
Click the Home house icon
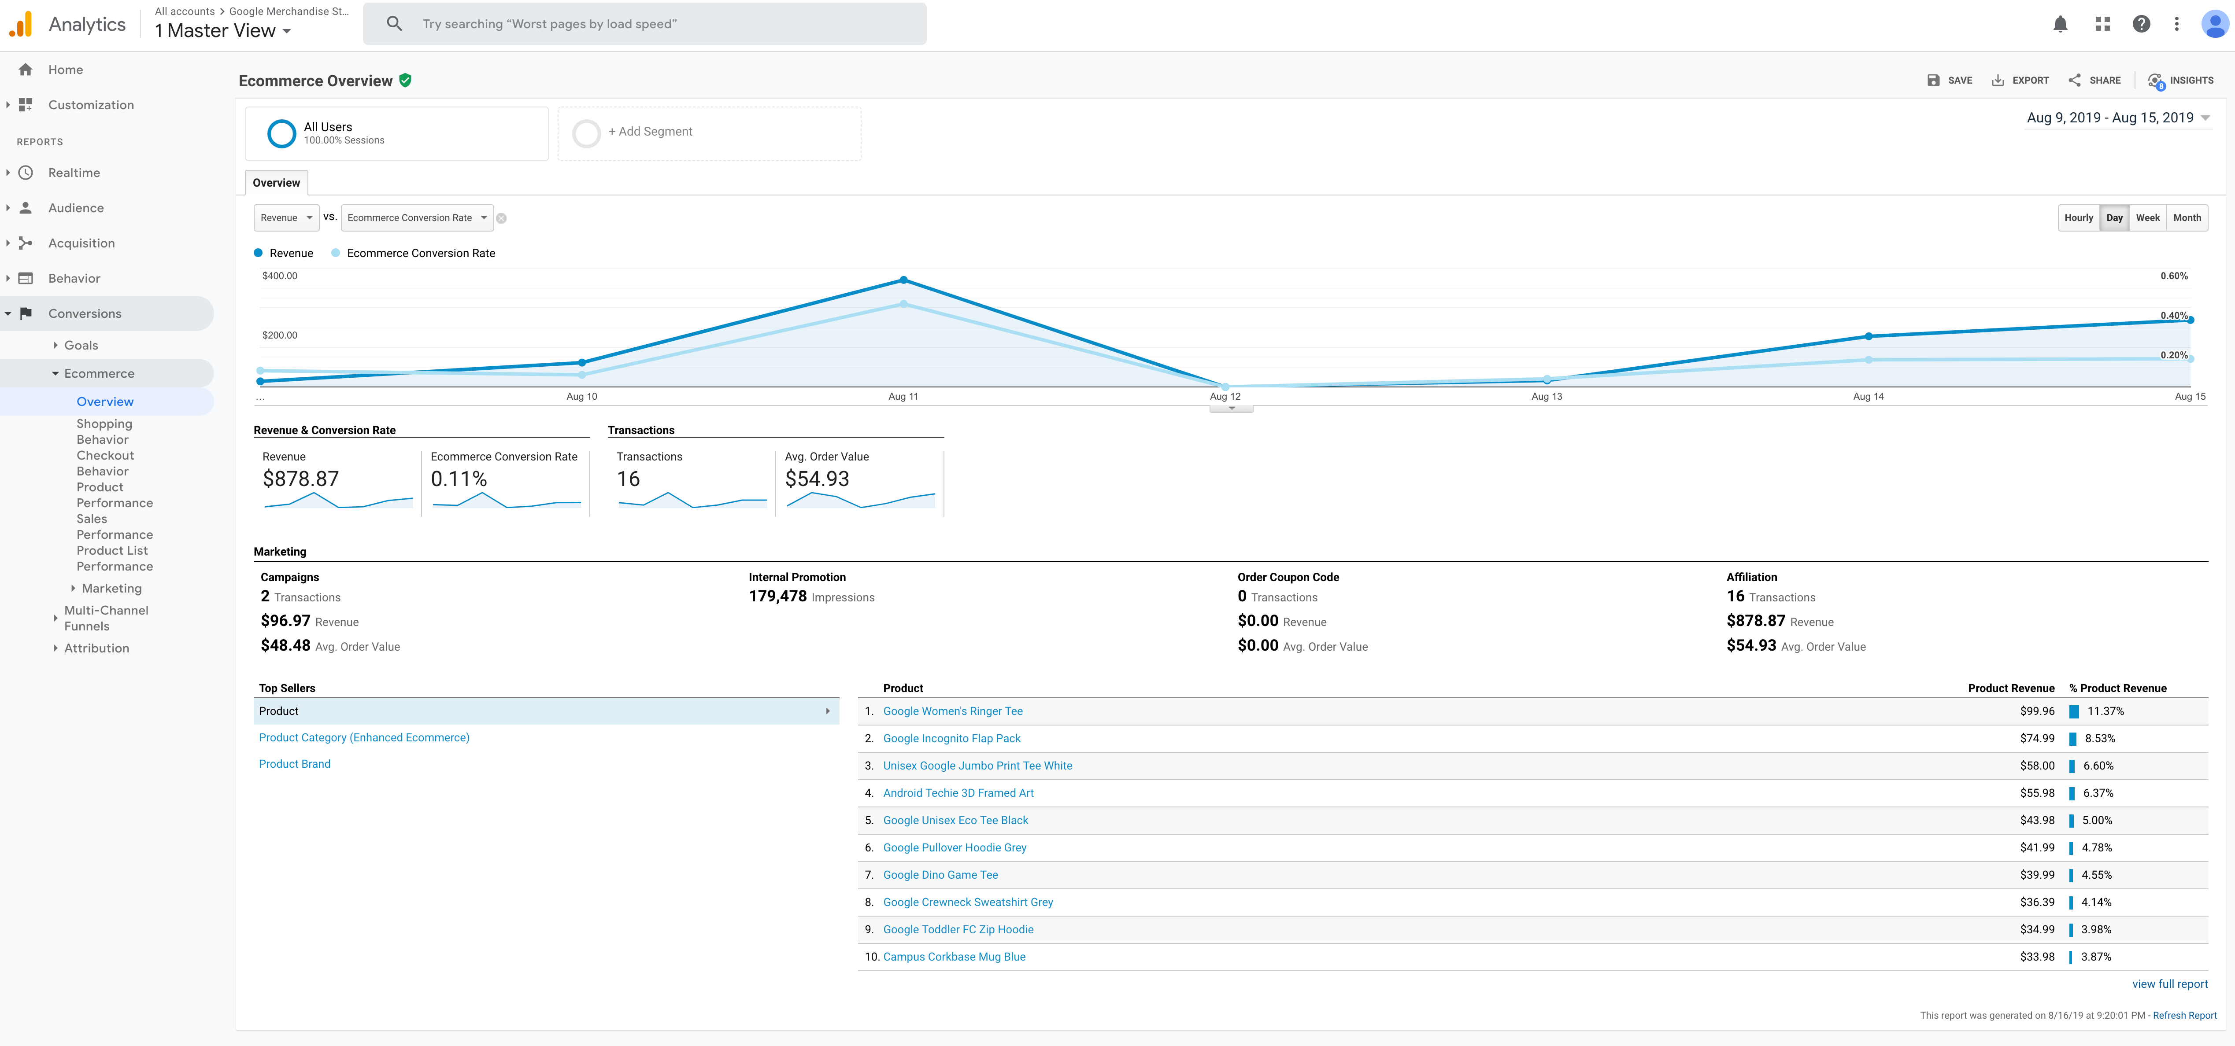coord(26,70)
